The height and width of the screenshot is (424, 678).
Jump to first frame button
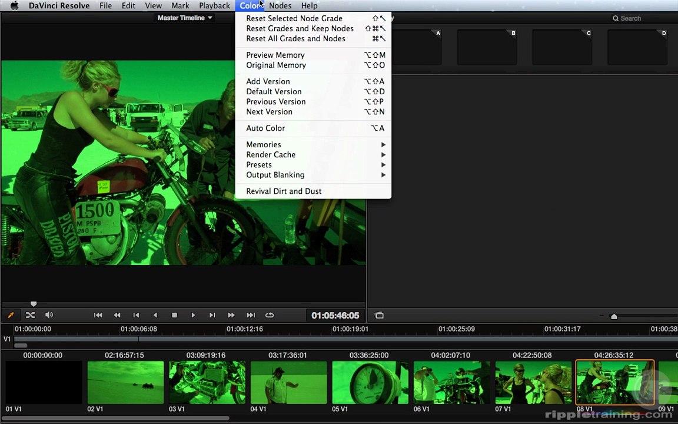pyautogui.click(x=98, y=315)
